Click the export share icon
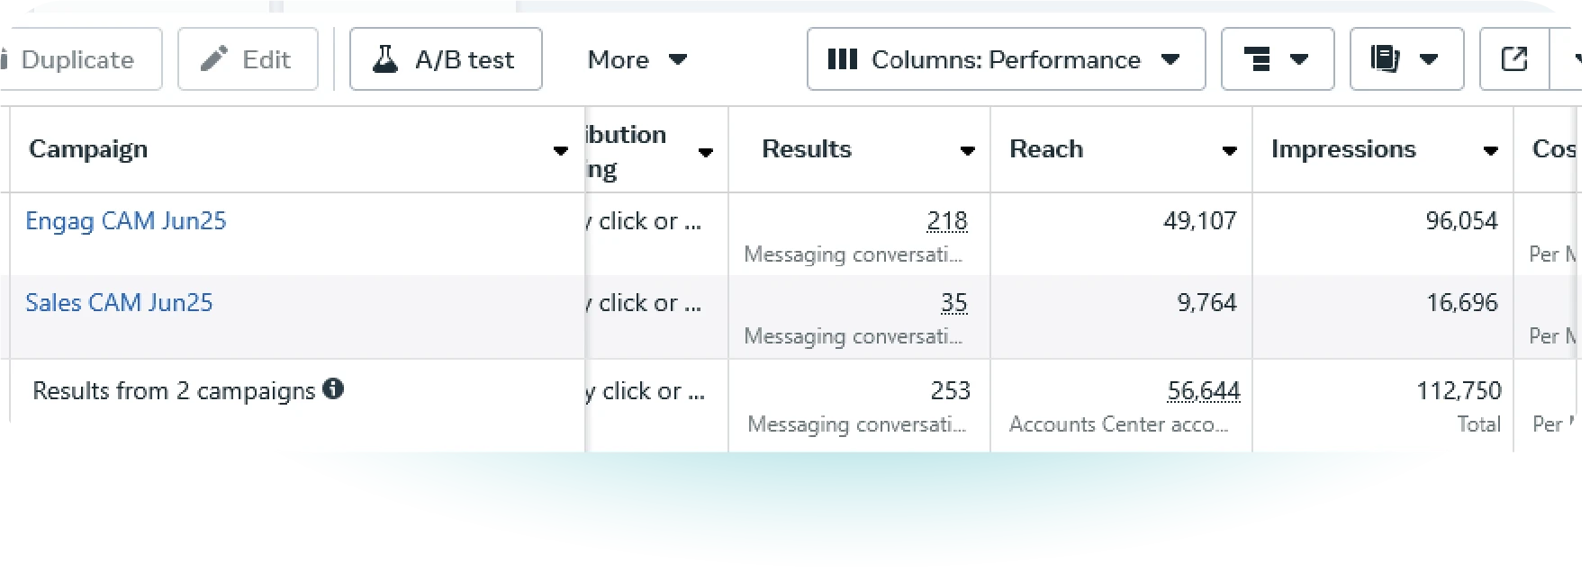This screenshot has height=571, width=1590. 1514,59
